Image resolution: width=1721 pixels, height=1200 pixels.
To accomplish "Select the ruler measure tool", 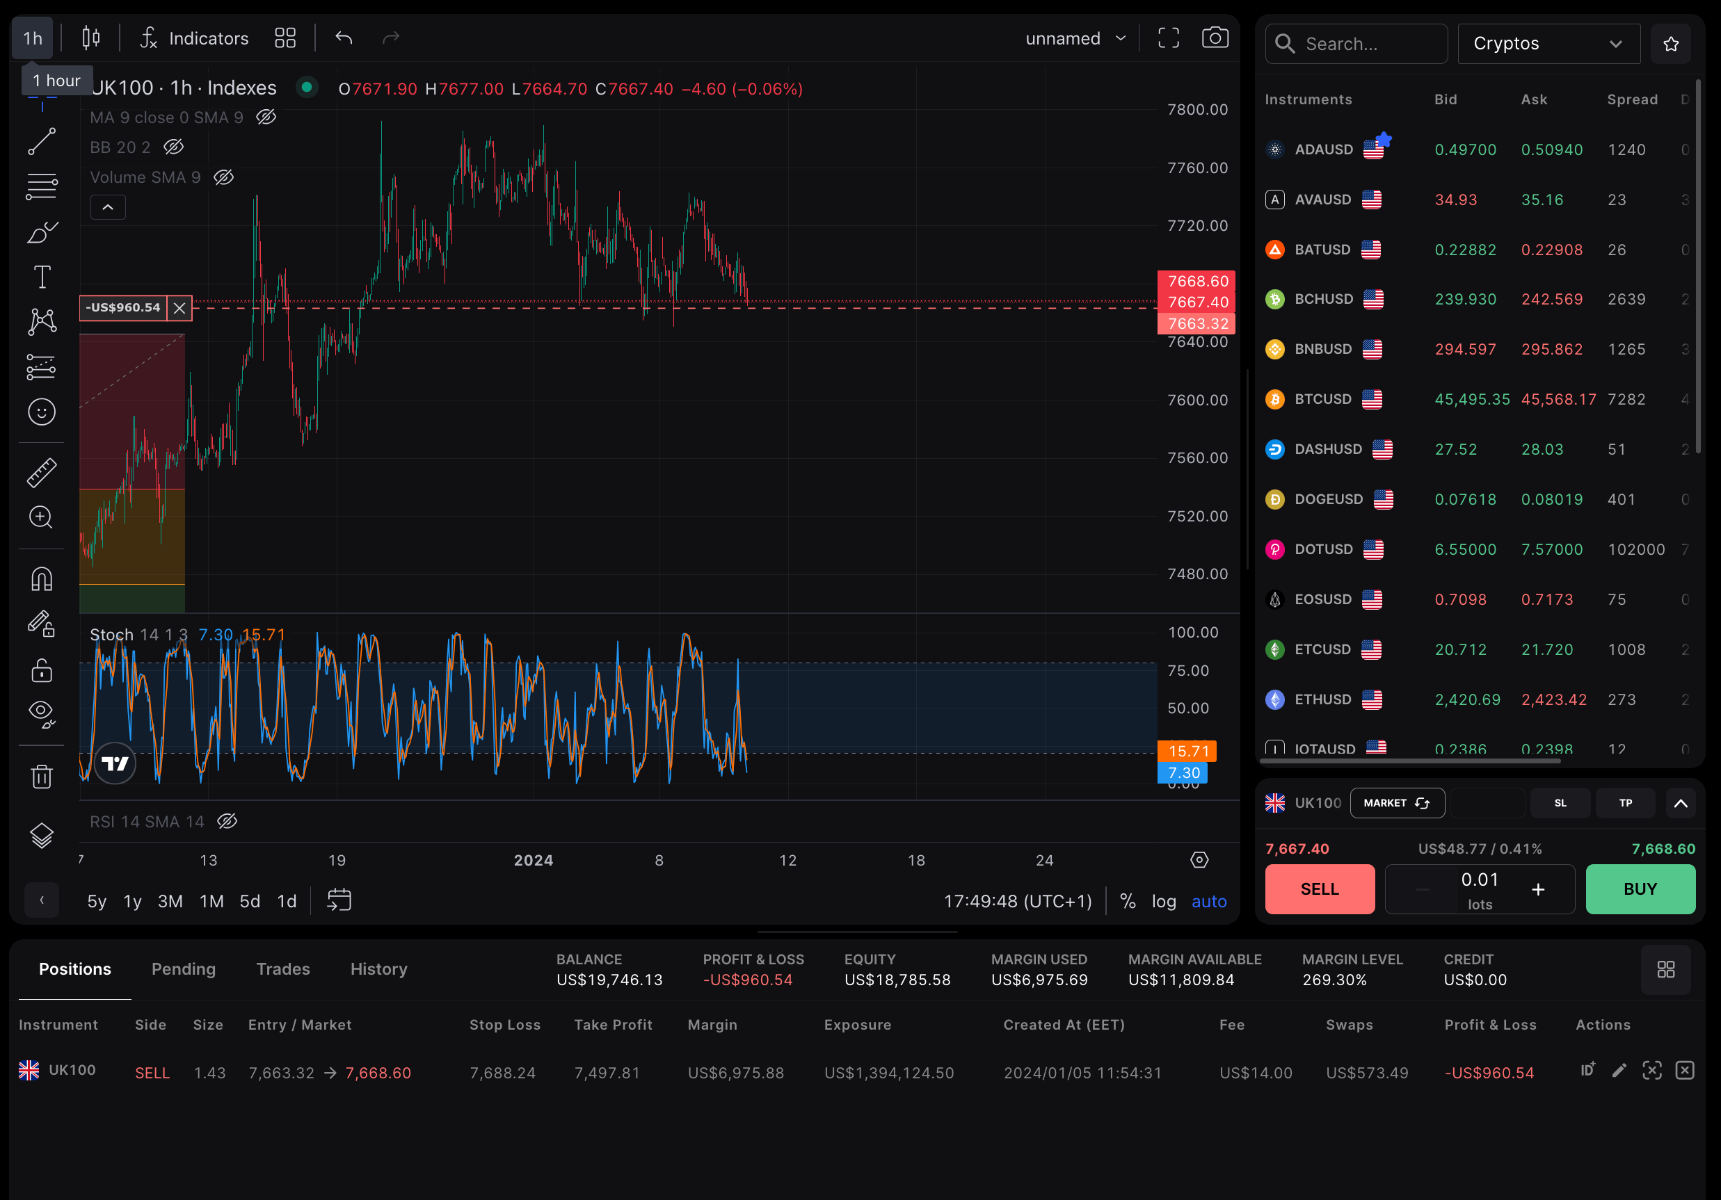I will click(x=42, y=473).
